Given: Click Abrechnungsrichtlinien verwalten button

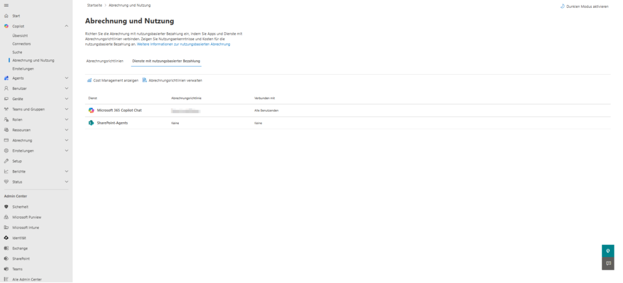Looking at the screenshot, I should pos(172,80).
